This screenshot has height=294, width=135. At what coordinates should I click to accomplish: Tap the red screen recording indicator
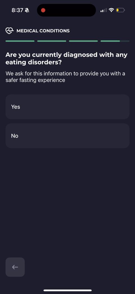[x=43, y=10]
